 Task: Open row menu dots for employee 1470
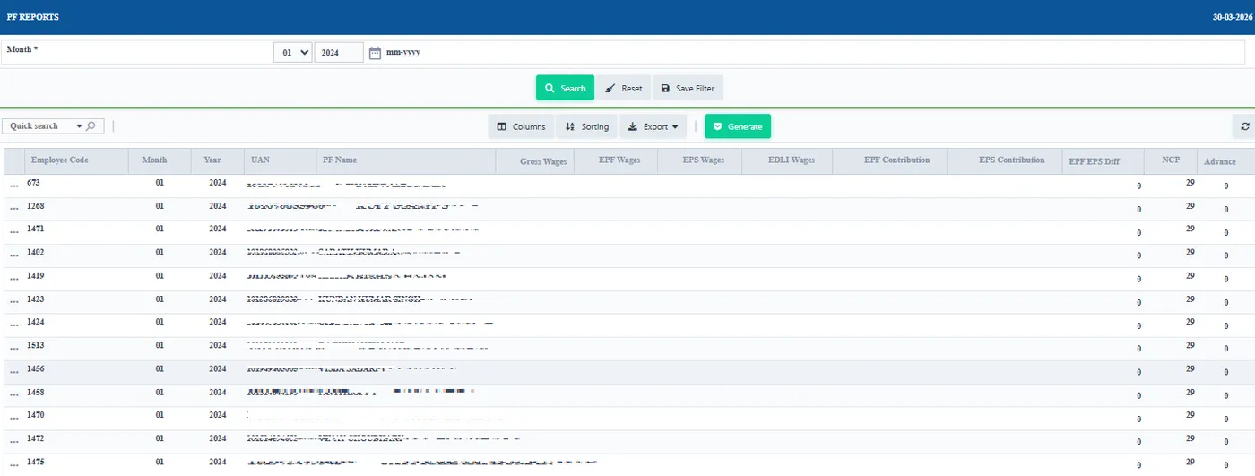(13, 419)
